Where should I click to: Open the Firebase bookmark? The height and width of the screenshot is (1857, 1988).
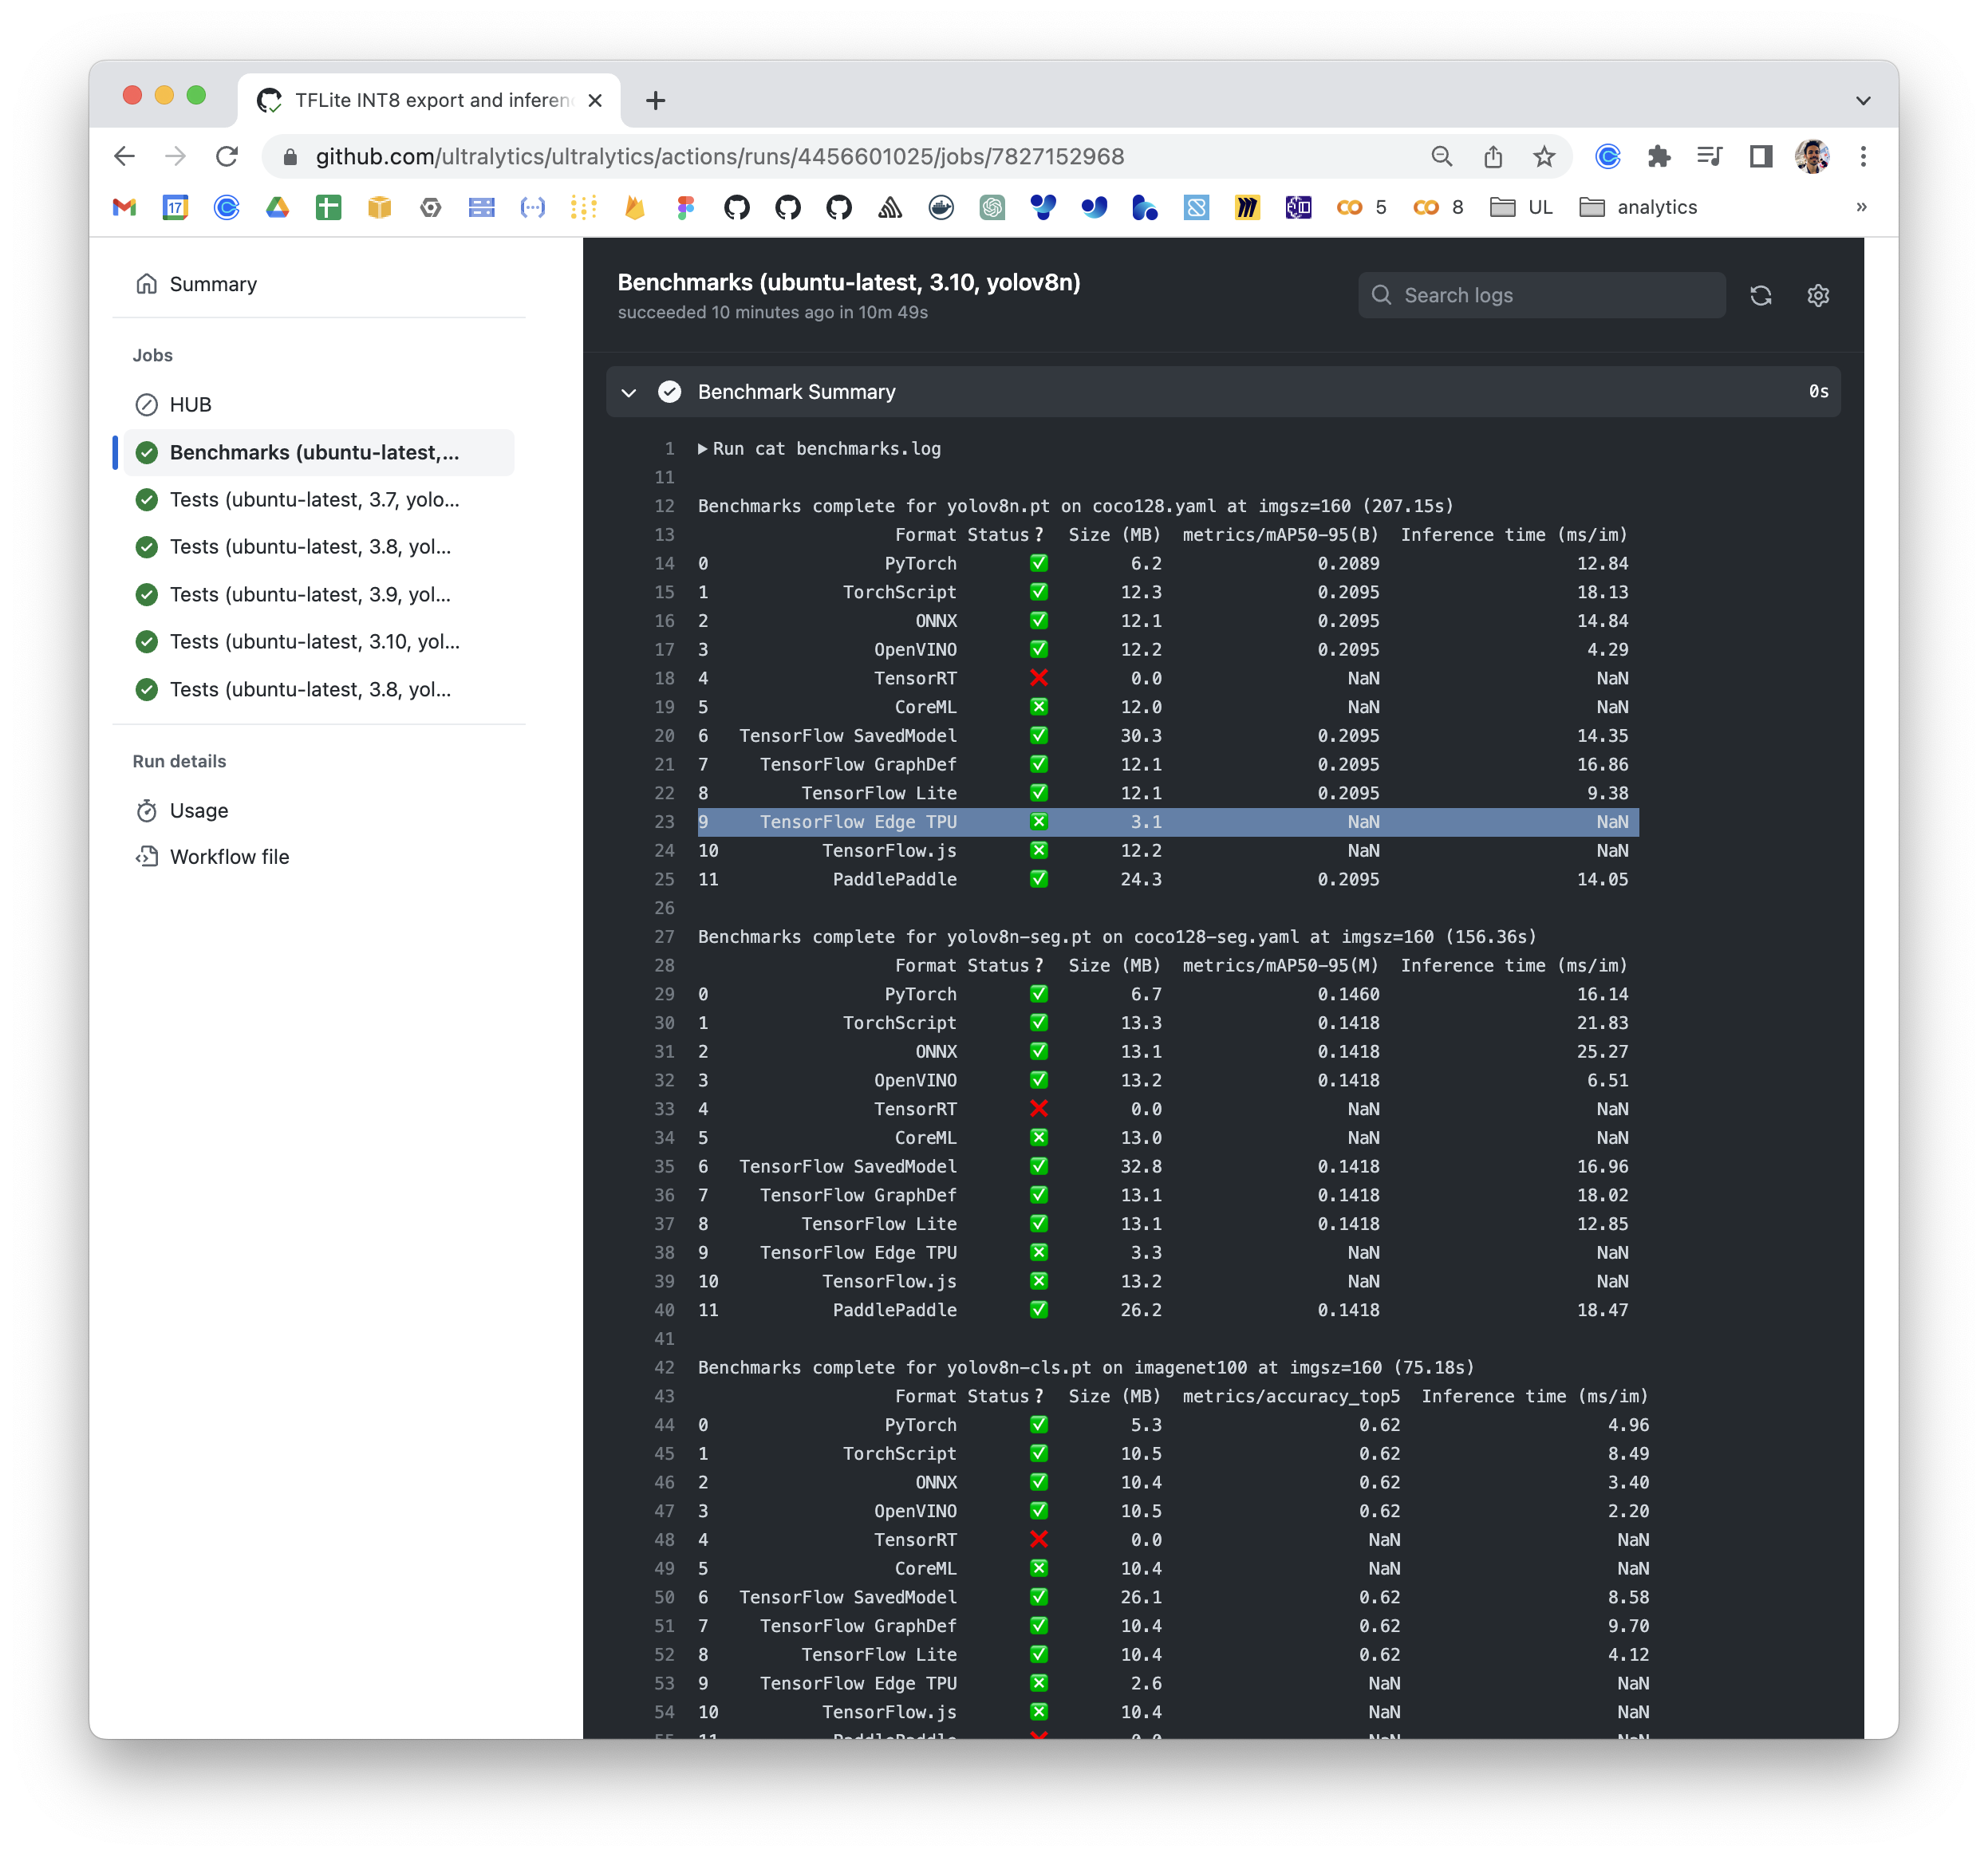[x=635, y=207]
